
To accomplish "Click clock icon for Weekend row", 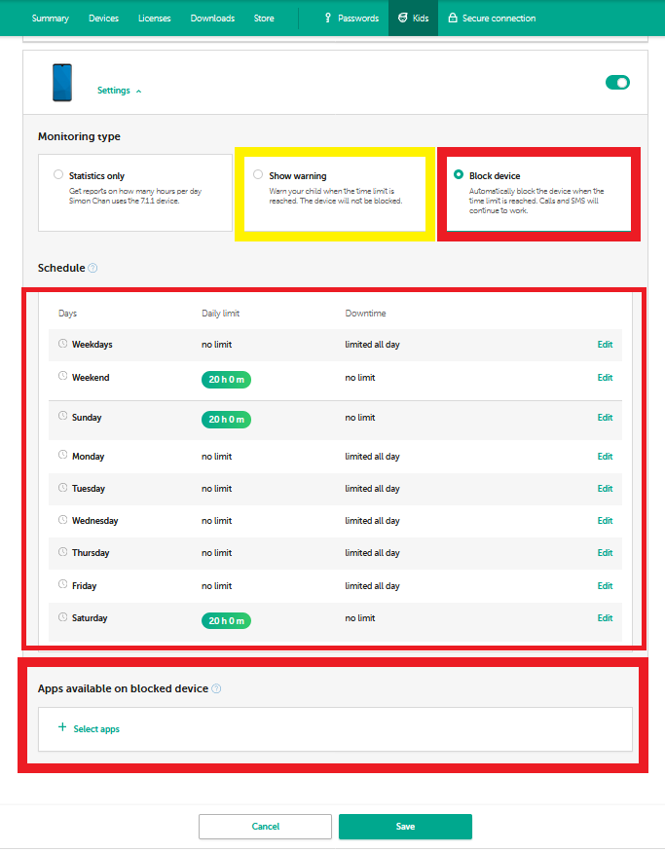I will pyautogui.click(x=63, y=376).
